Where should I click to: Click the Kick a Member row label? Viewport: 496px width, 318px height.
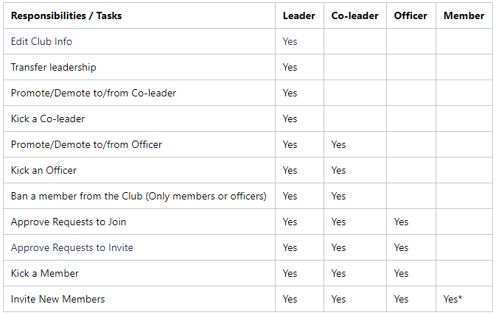pos(45,274)
